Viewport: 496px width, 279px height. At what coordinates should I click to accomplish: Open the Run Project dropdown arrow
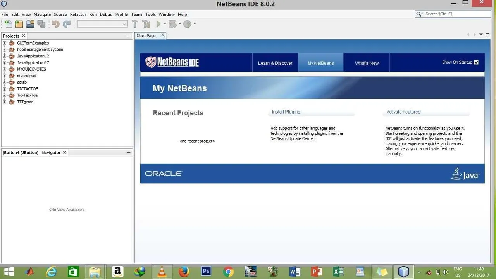[165, 24]
